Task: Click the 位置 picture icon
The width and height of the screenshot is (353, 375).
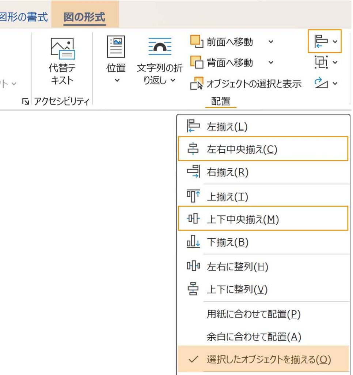Action: click(116, 47)
